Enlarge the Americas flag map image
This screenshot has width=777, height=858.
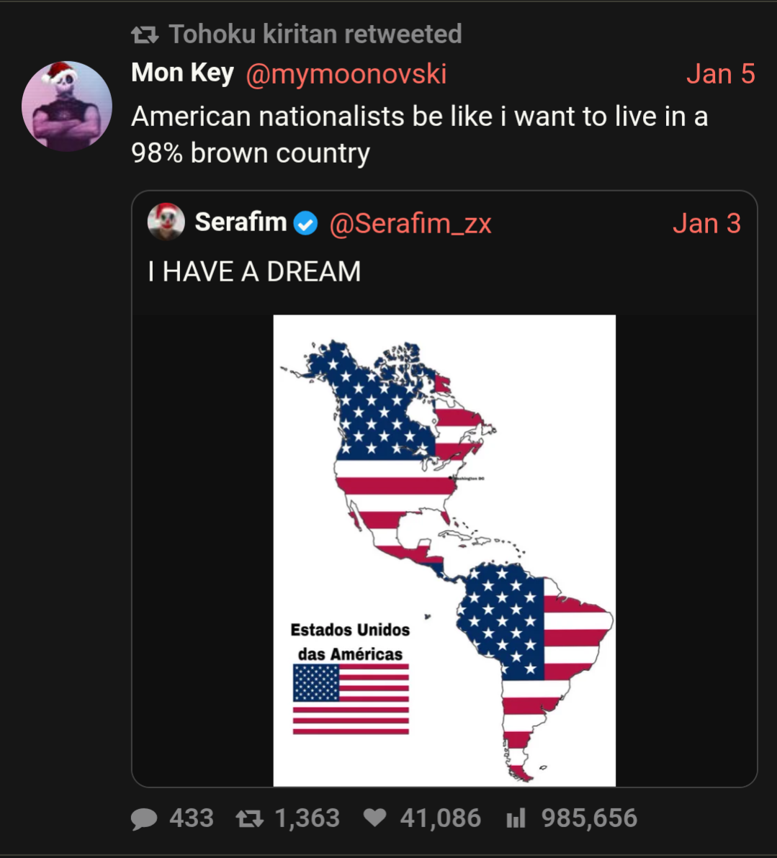tap(444, 550)
